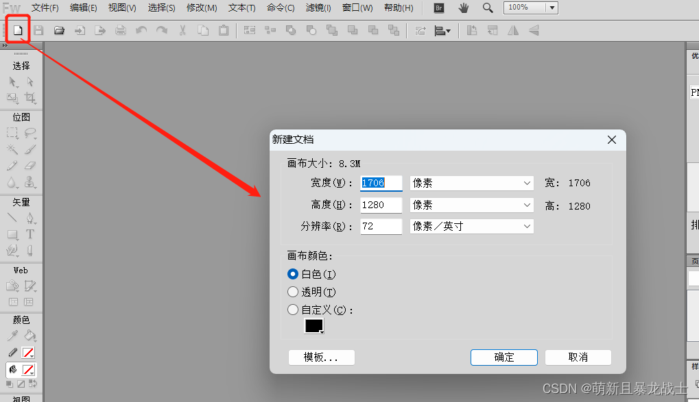Select the Paint Bucket tool
The width and height of the screenshot is (699, 402).
tap(30, 336)
